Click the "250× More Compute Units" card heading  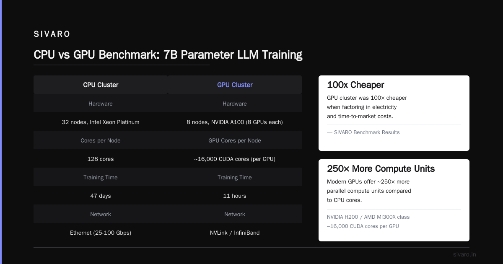pos(381,169)
